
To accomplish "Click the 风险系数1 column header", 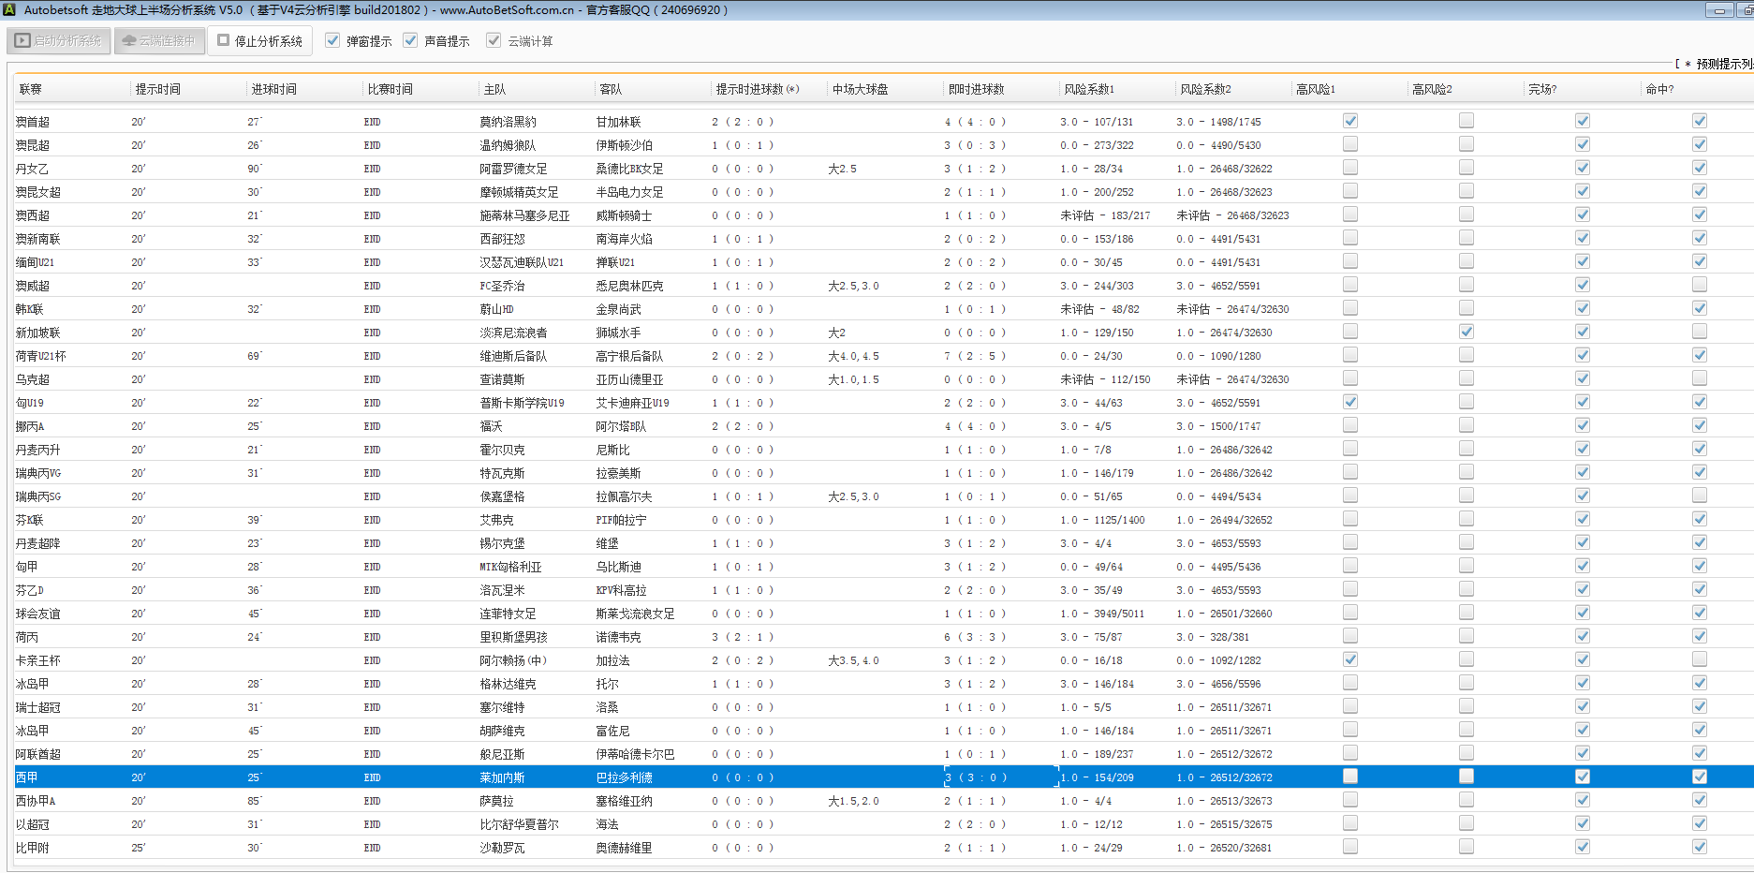I will [x=1088, y=89].
